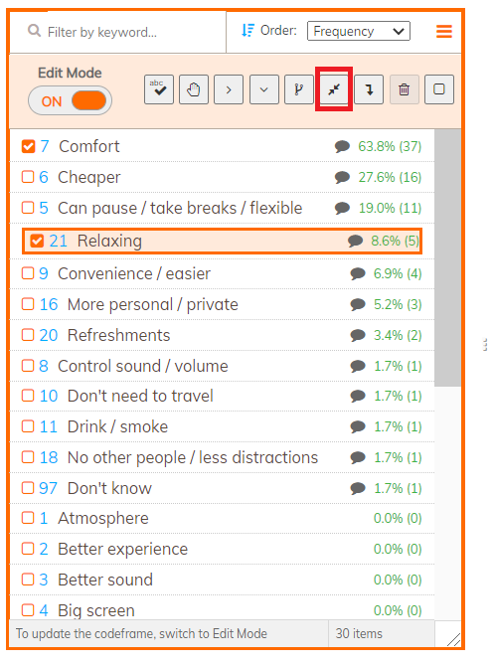The width and height of the screenshot is (494, 665).
Task: Uncheck the Comfort checkbox
Action: [28, 146]
